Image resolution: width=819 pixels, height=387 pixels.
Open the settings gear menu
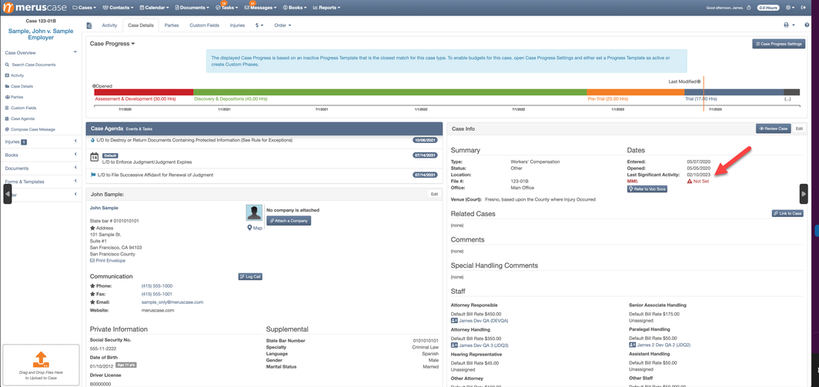tap(789, 8)
